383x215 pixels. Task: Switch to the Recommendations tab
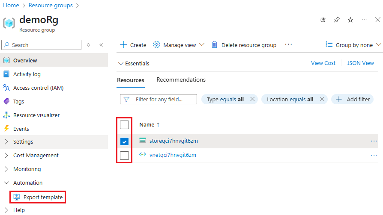pos(181,80)
